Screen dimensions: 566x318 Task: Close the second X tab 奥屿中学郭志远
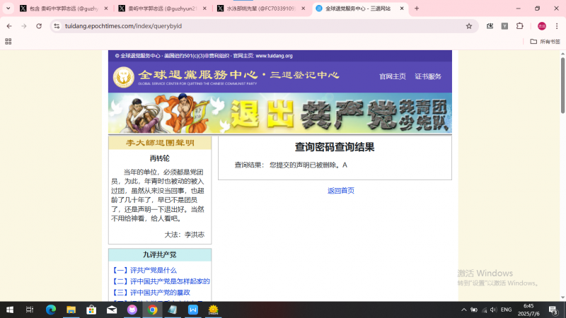click(x=204, y=8)
